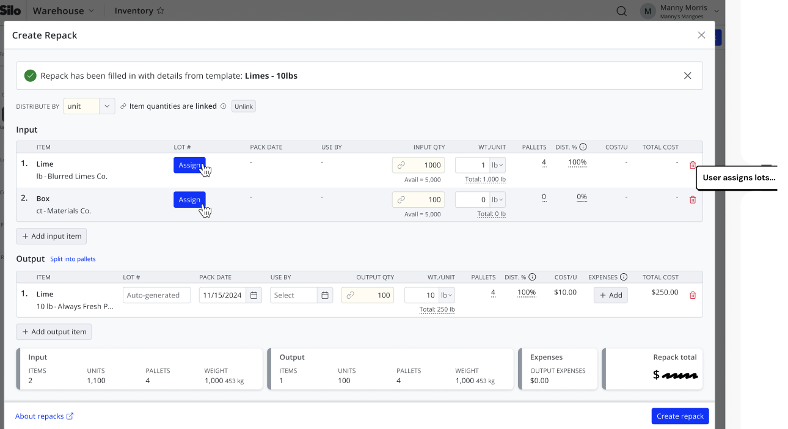Click Total: 1,000 lb under Lime input
Image resolution: width=788 pixels, height=429 pixels.
point(486,180)
